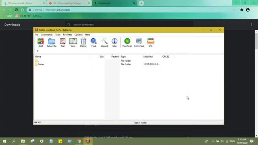Click the SFX toolbar icon
The image size is (258, 145).
(150, 42)
